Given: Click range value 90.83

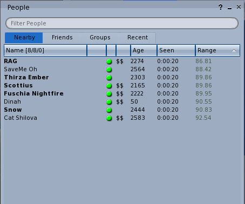Looking at the screenshot, I should coord(203,110).
